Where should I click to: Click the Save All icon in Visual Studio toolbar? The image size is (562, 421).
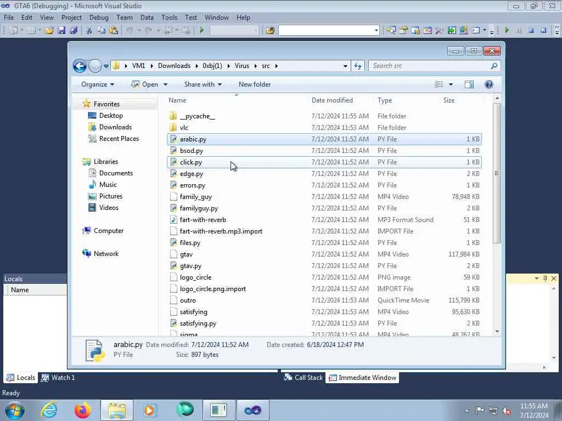[x=74, y=31]
